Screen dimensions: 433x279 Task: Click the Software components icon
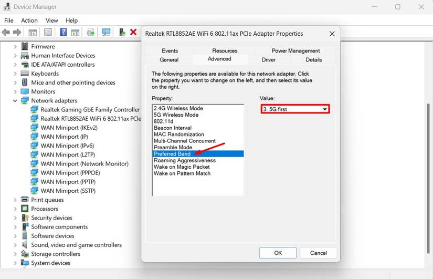click(25, 226)
